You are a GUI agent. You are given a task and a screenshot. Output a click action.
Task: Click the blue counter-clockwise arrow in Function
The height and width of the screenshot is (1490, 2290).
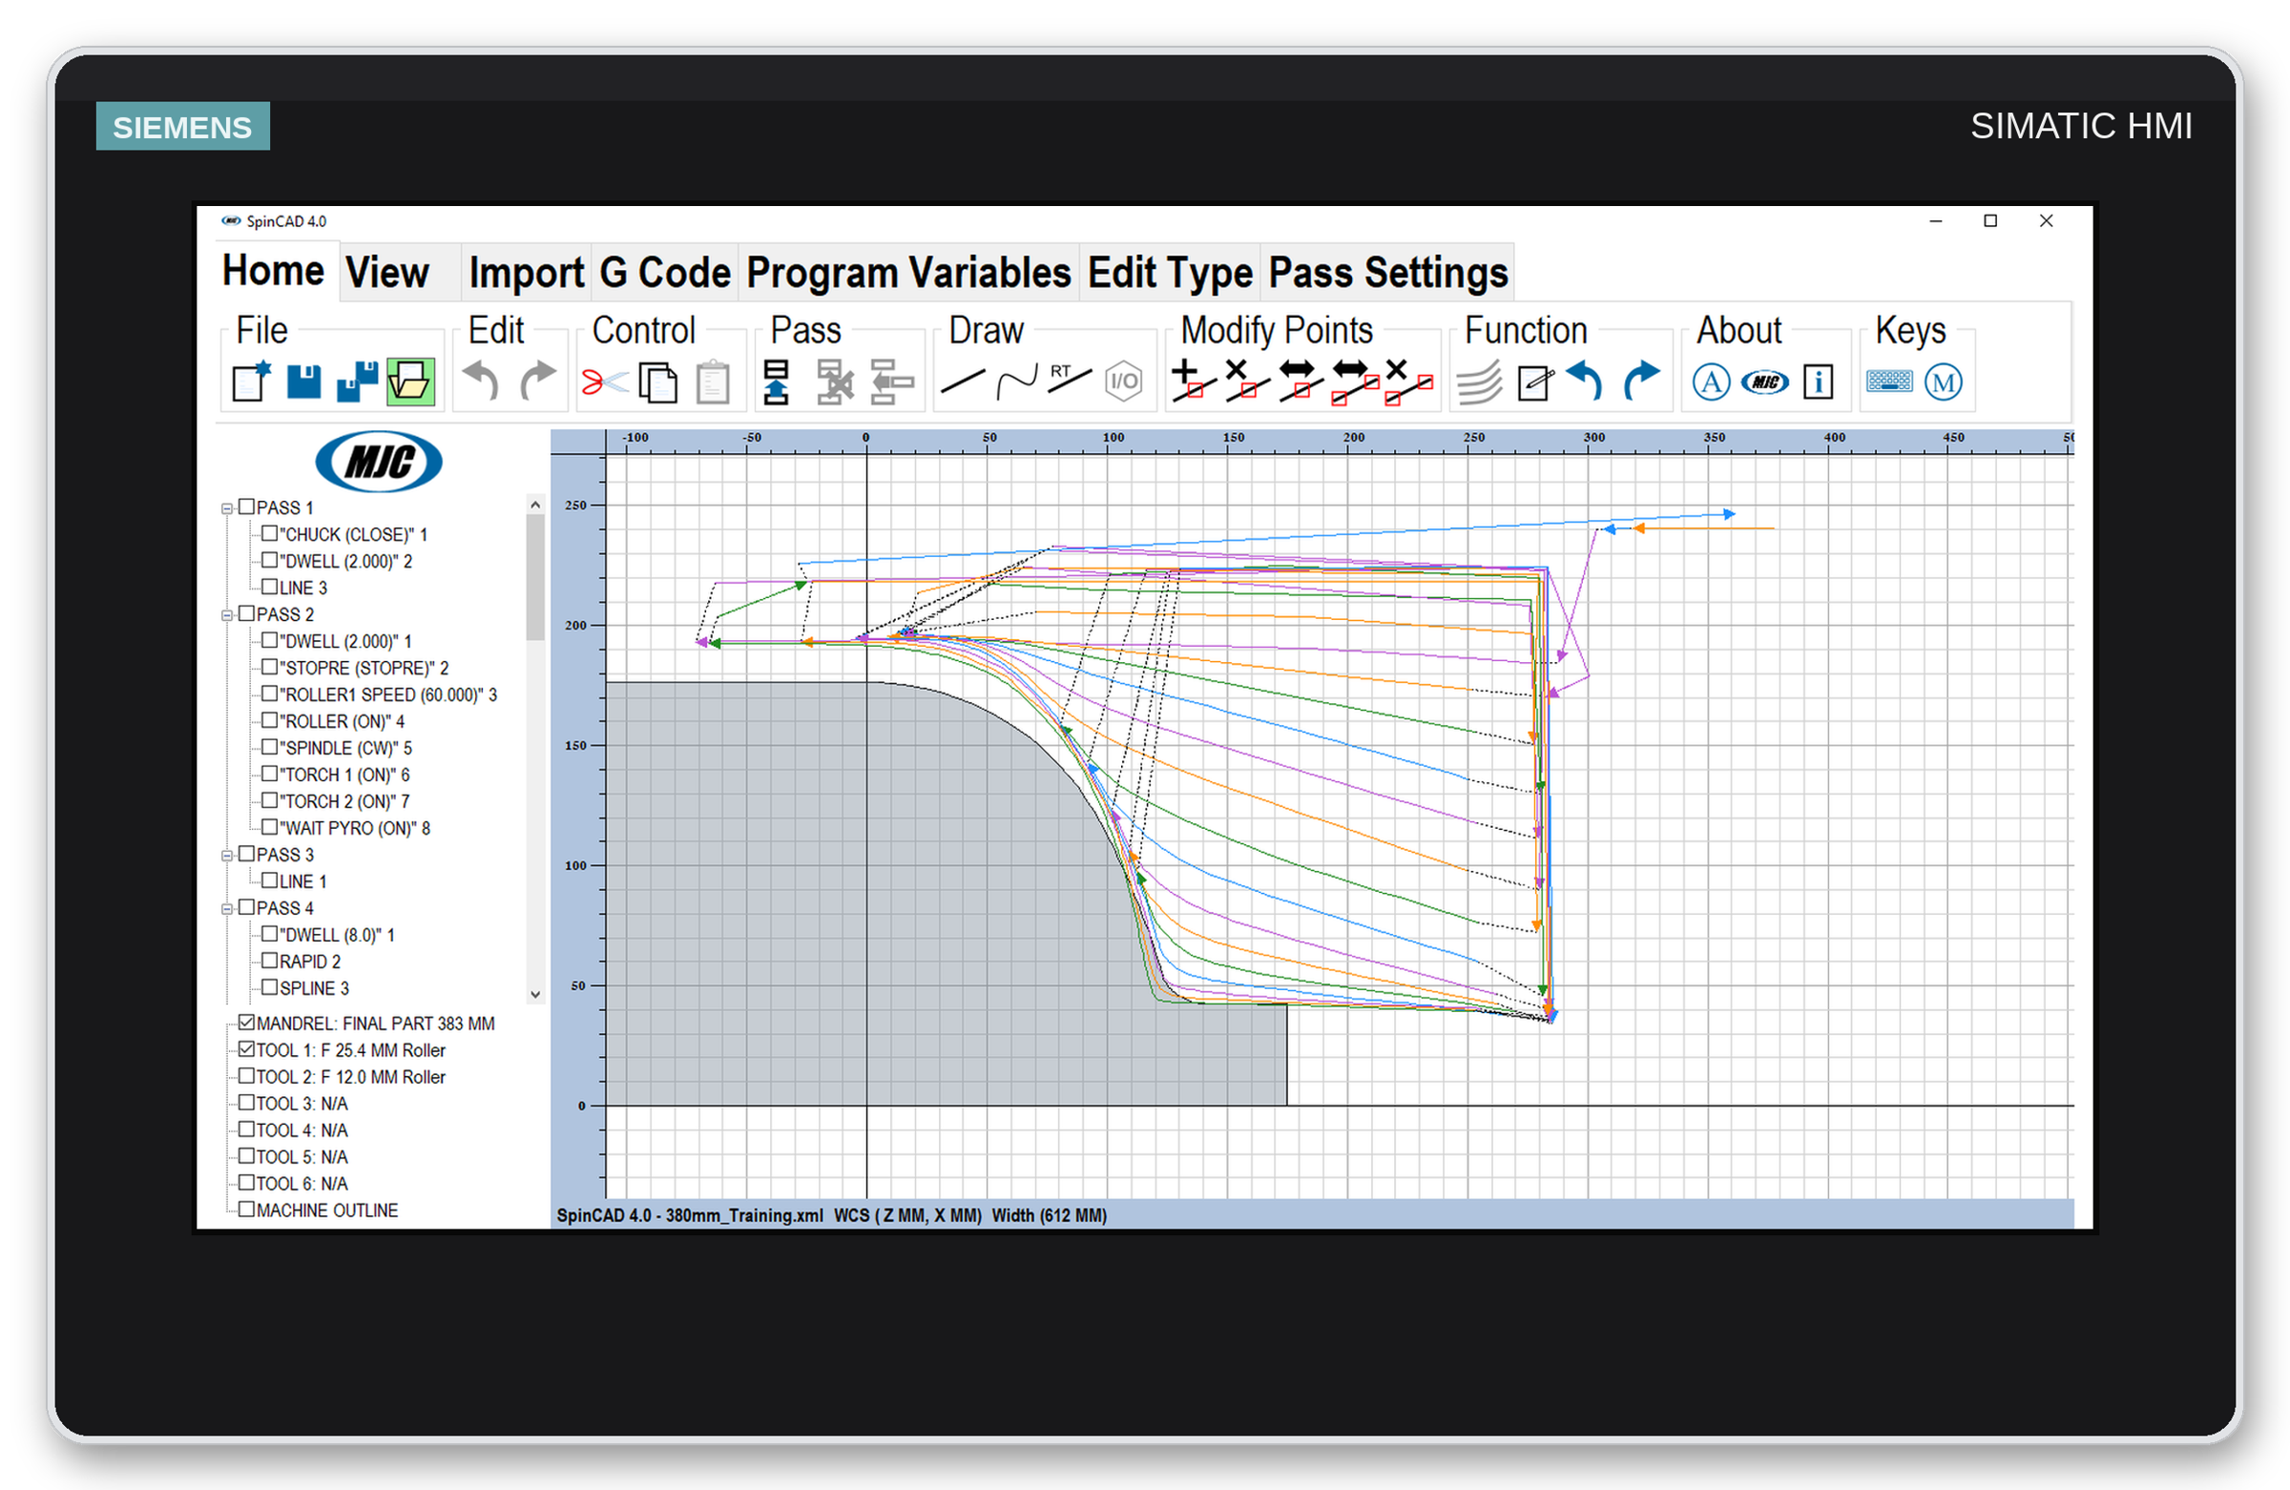tap(1585, 381)
